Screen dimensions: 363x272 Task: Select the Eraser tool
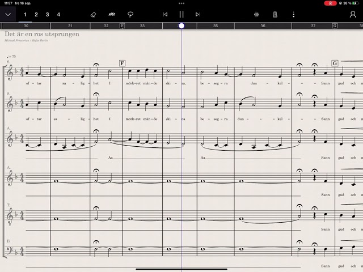tap(93, 15)
